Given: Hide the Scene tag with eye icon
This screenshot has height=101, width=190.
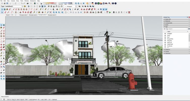Looking at the screenshot, I should click(x=165, y=35).
